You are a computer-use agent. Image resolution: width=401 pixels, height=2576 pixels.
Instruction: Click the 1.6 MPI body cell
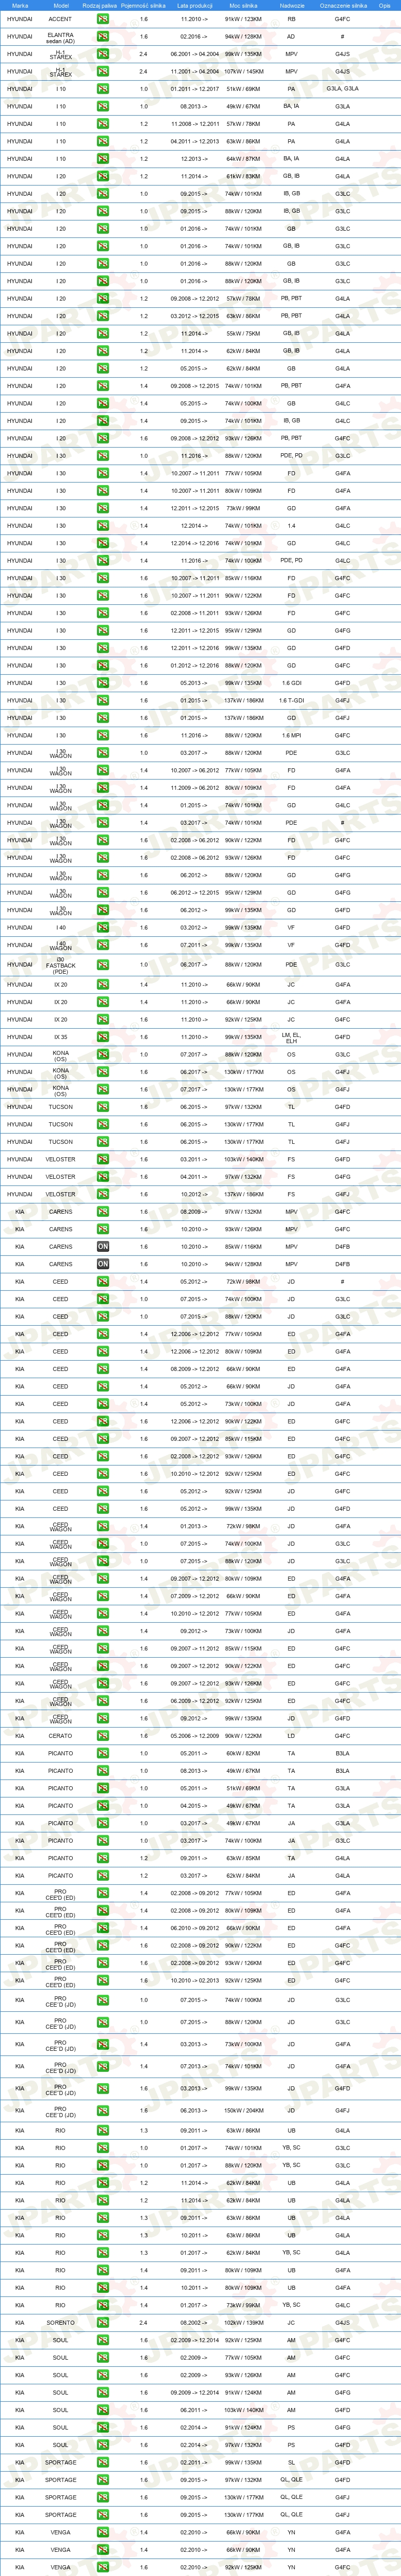(291, 735)
